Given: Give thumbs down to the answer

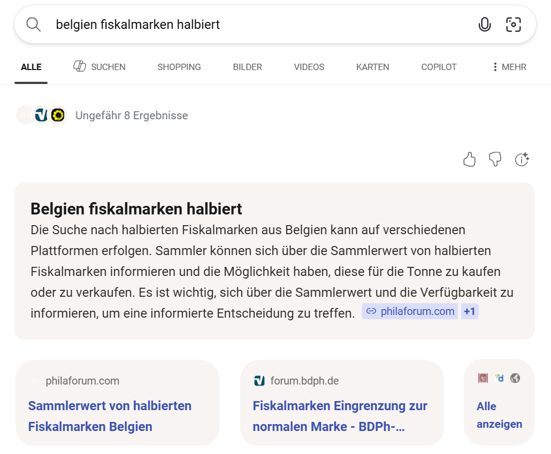Looking at the screenshot, I should tap(495, 159).
